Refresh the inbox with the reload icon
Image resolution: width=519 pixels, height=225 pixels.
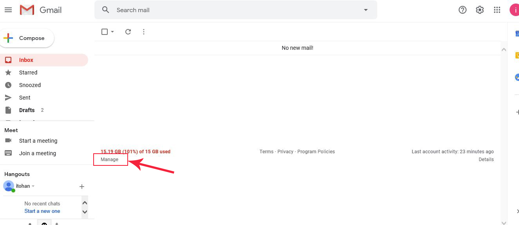pyautogui.click(x=128, y=32)
